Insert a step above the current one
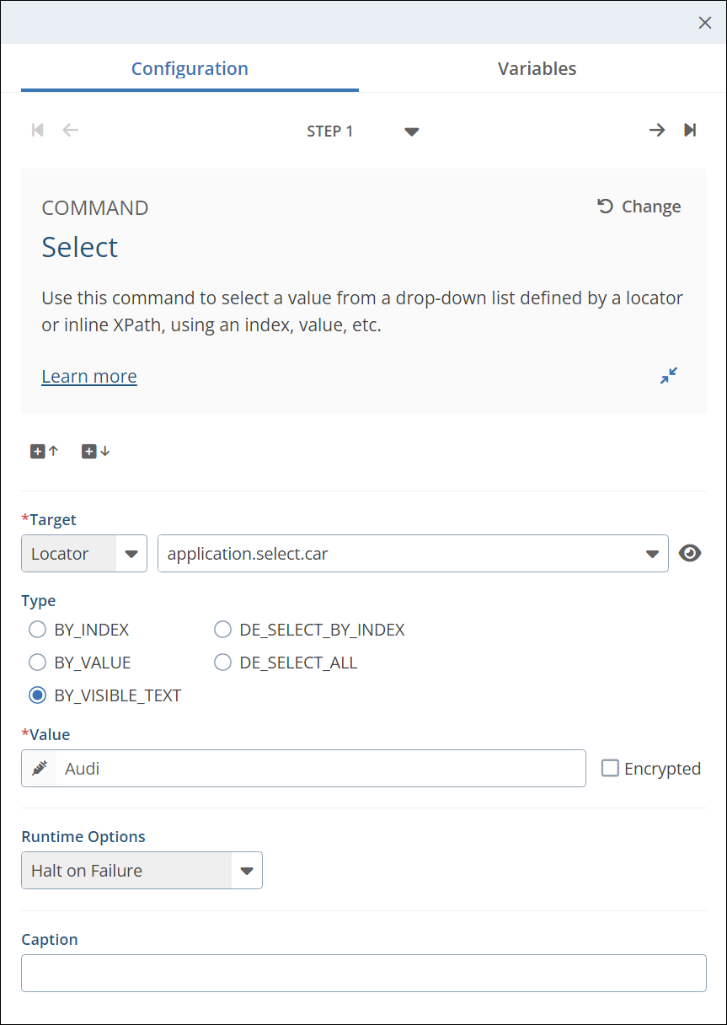This screenshot has width=727, height=1025. coord(45,451)
